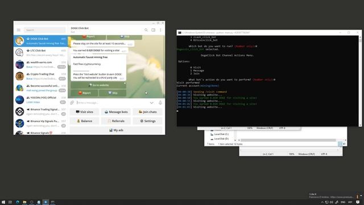Open the Windows Start menu

point(3,202)
